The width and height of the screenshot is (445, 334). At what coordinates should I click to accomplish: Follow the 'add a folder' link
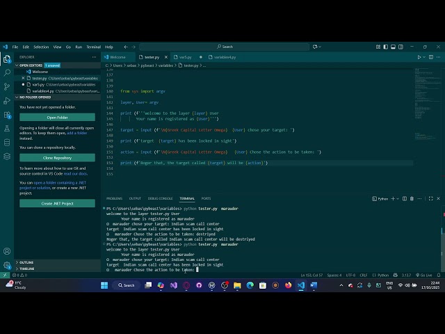point(77,133)
